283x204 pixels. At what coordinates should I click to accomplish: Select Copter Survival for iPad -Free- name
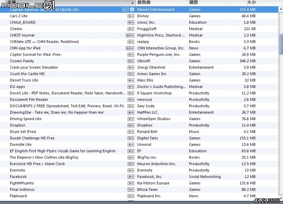pyautogui.click(x=36, y=54)
